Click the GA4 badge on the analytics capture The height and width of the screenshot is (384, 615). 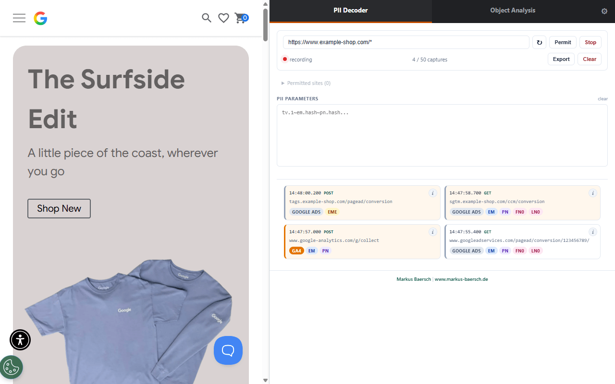pyautogui.click(x=296, y=251)
